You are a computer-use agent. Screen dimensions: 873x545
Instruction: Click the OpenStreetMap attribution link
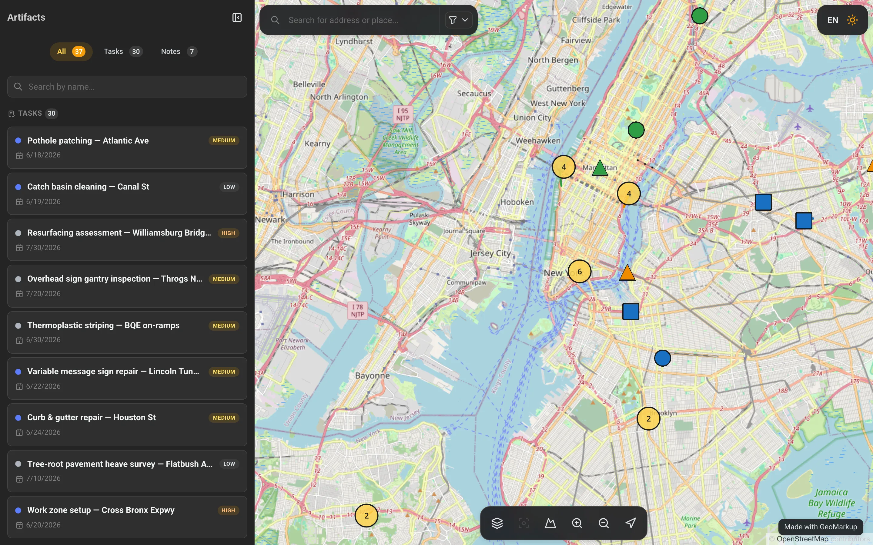click(x=802, y=539)
